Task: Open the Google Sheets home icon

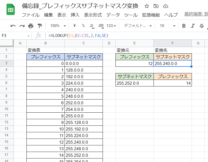Action: click(x=11, y=9)
